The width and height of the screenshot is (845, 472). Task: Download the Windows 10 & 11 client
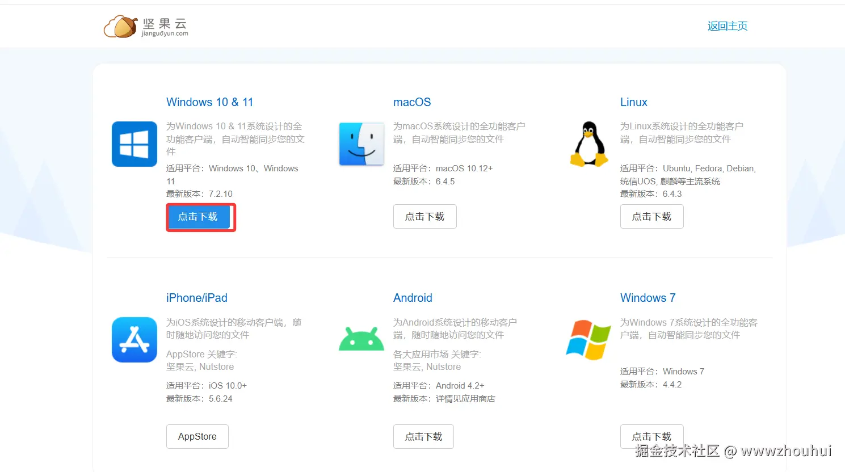[198, 217]
